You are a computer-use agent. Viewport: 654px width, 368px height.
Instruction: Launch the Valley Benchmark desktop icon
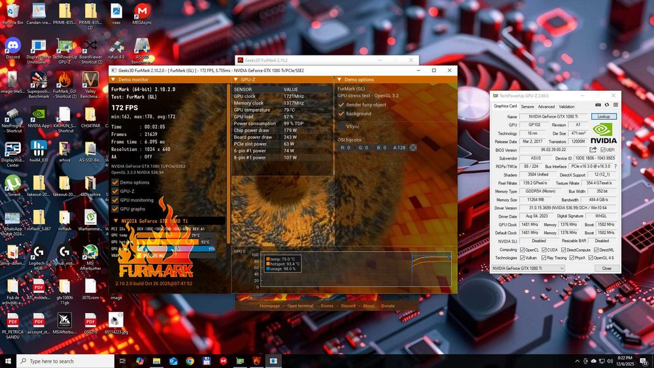[90, 85]
